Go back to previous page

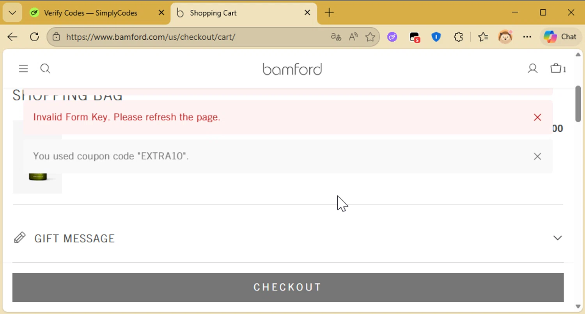(x=12, y=37)
